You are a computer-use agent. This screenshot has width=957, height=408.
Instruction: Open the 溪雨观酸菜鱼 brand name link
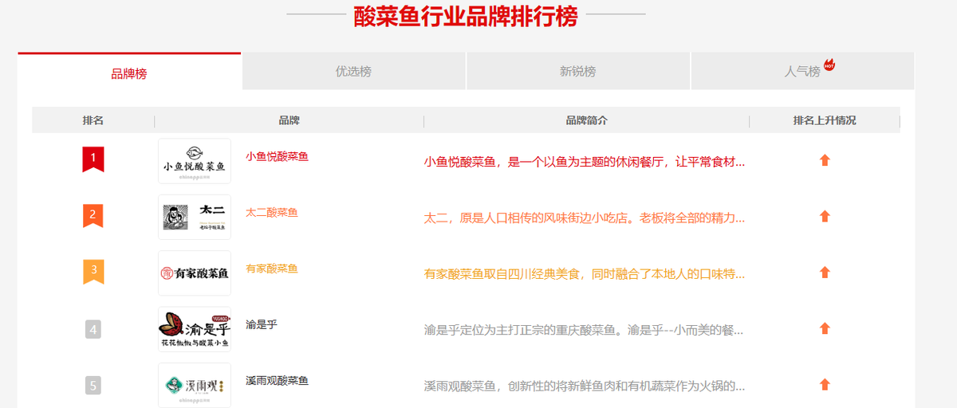click(x=277, y=380)
